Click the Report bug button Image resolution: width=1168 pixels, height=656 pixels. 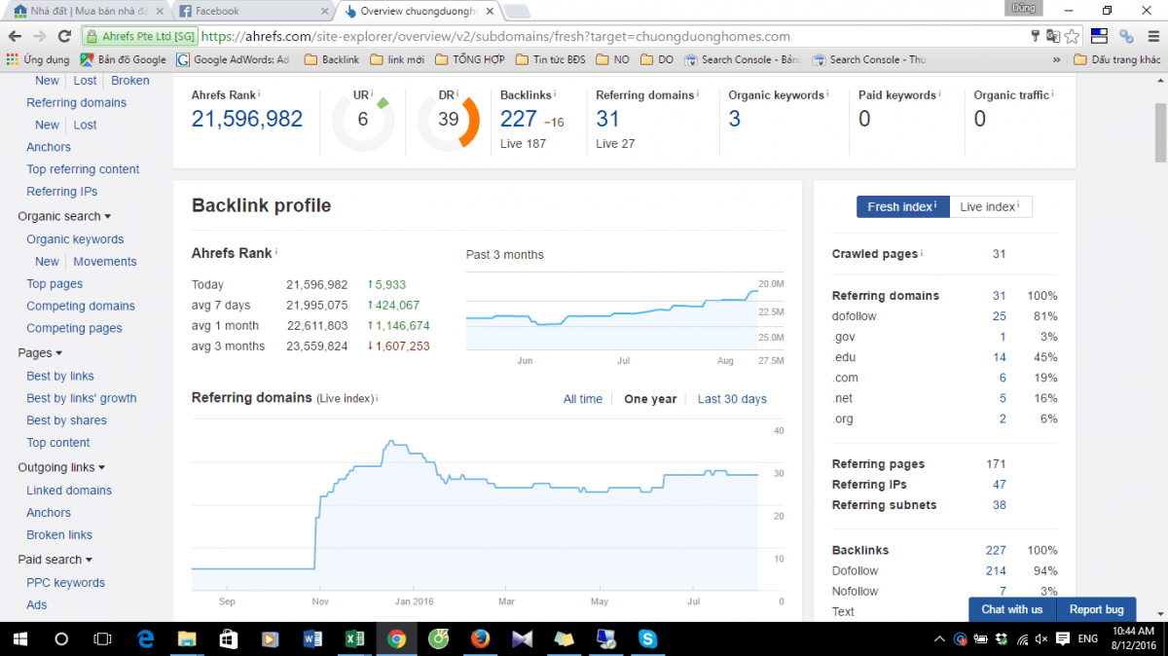click(x=1097, y=609)
